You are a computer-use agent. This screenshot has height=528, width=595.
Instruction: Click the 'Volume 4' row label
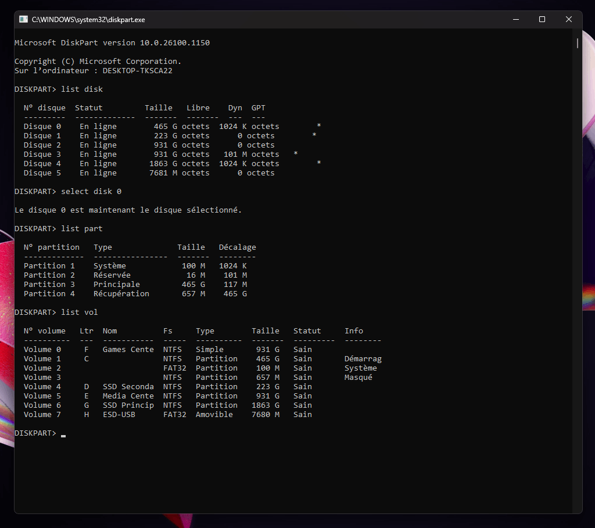[42, 386]
